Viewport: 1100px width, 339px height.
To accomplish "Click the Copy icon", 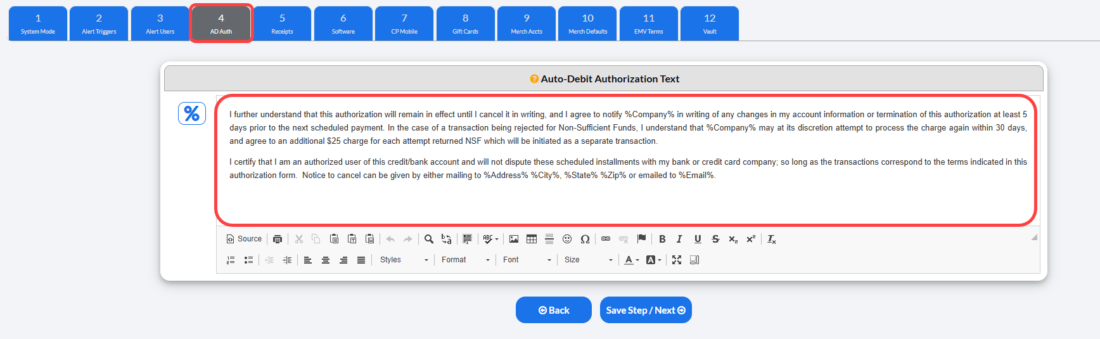I will point(316,239).
